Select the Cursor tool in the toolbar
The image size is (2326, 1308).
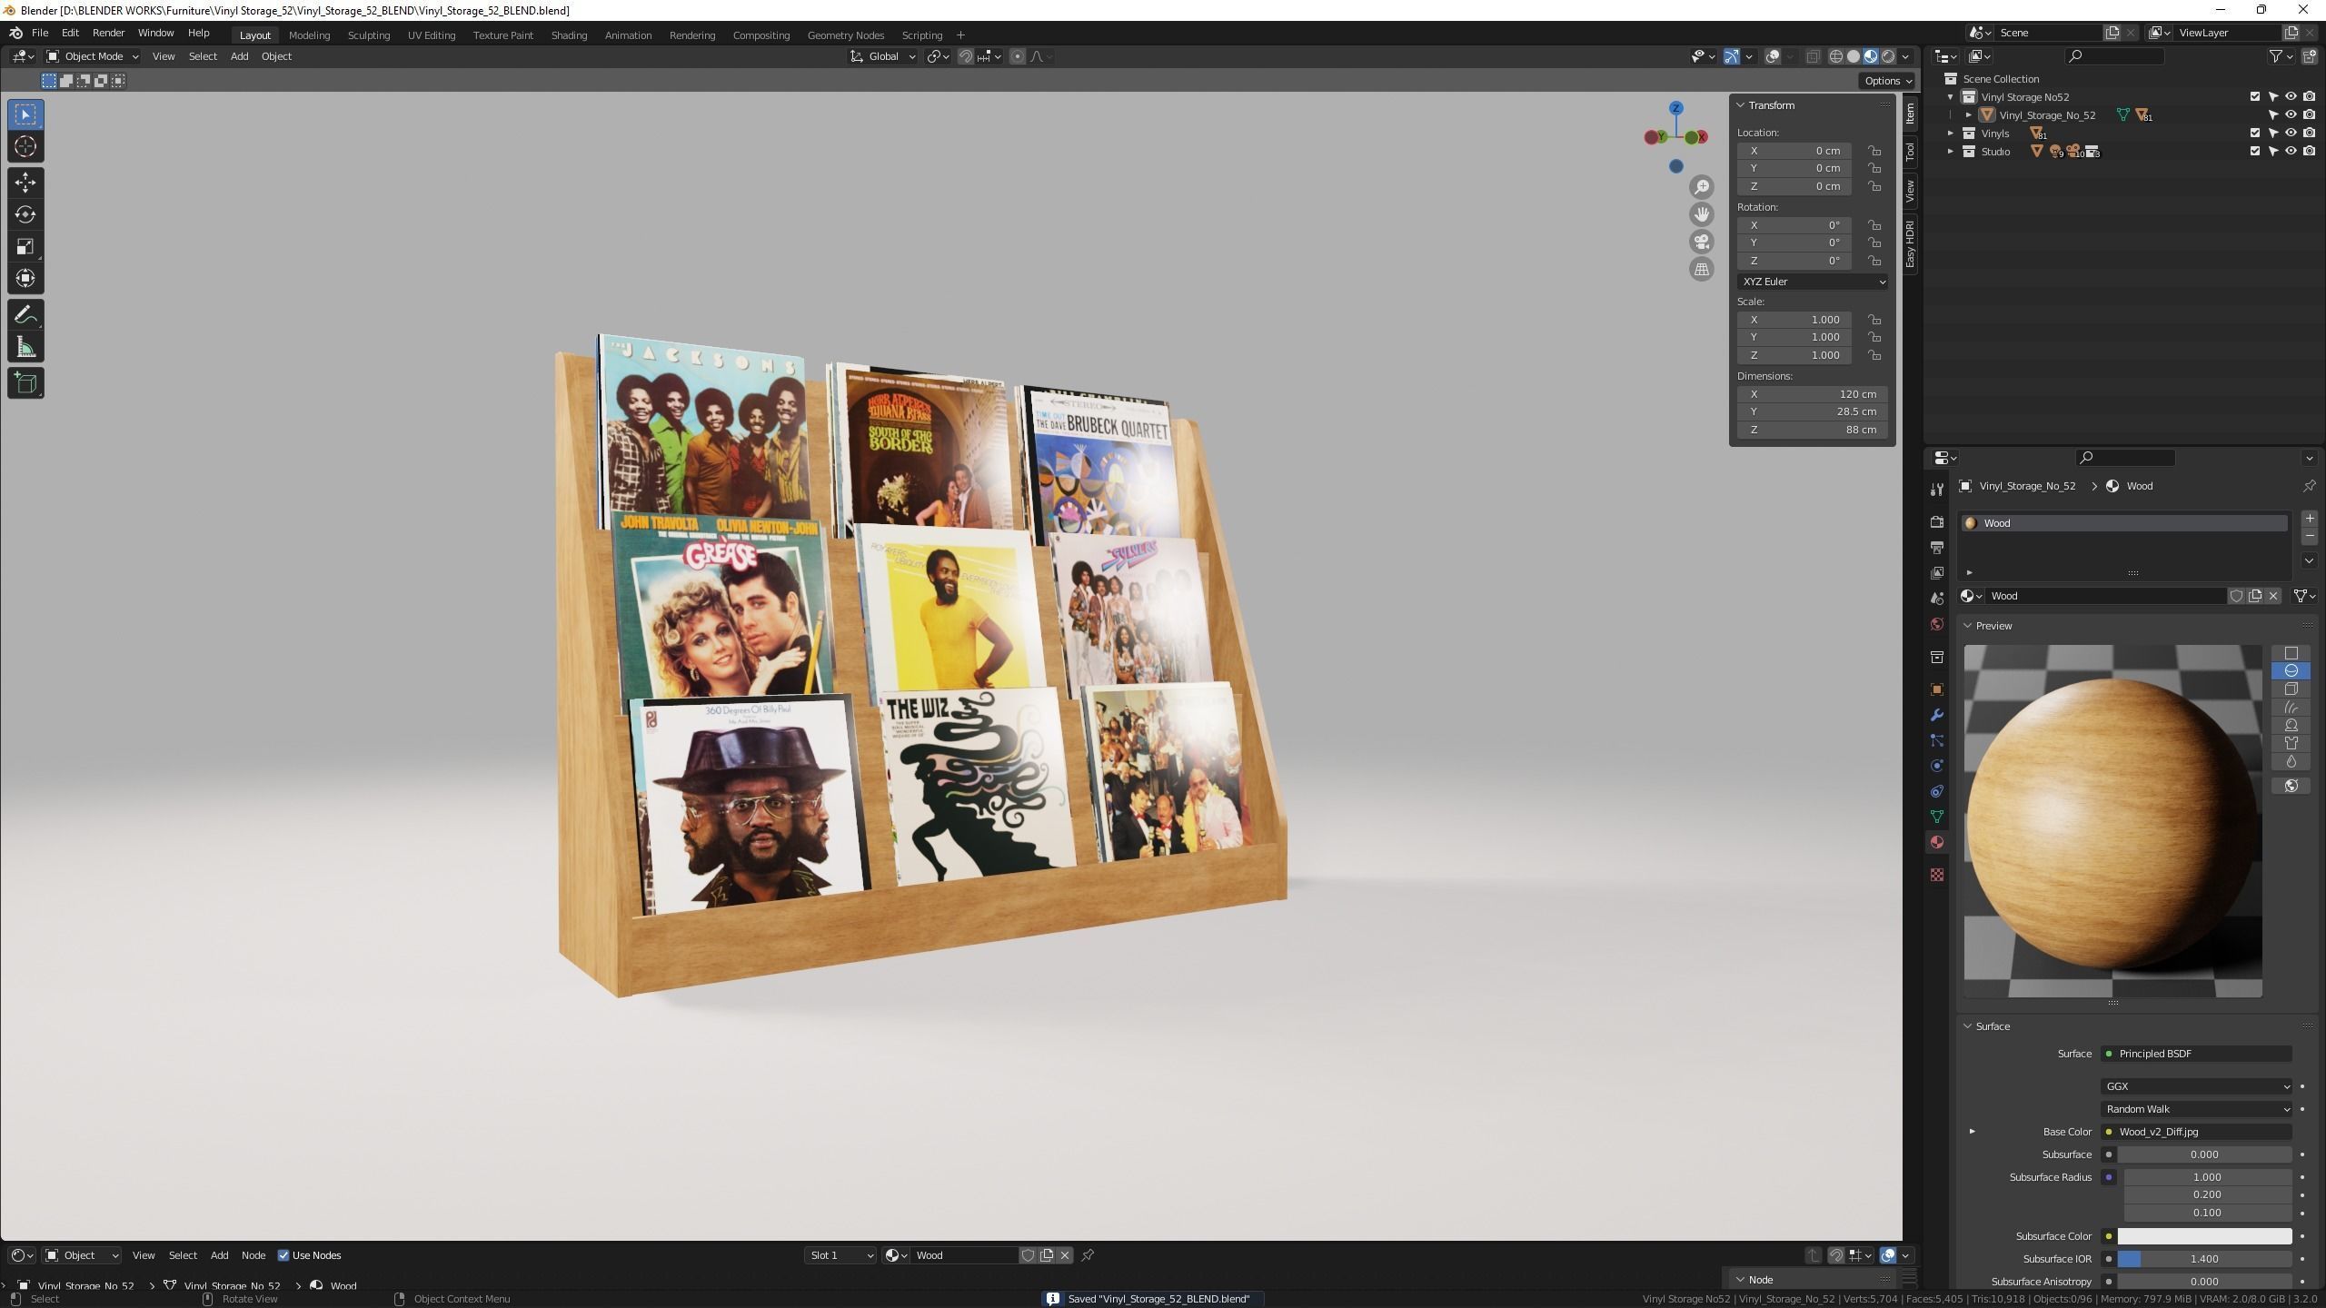coord(25,146)
